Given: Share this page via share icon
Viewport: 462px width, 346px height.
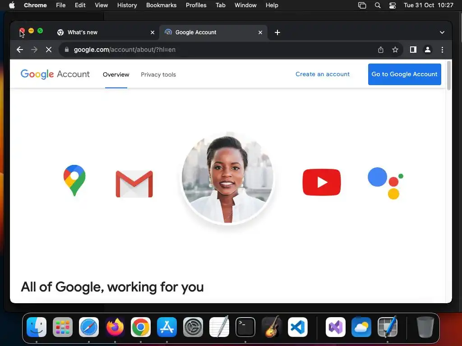Looking at the screenshot, I should 381,50.
